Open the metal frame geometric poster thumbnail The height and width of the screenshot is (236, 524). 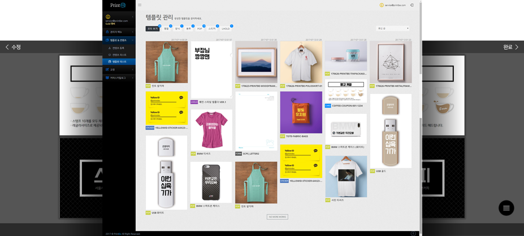[391, 62]
